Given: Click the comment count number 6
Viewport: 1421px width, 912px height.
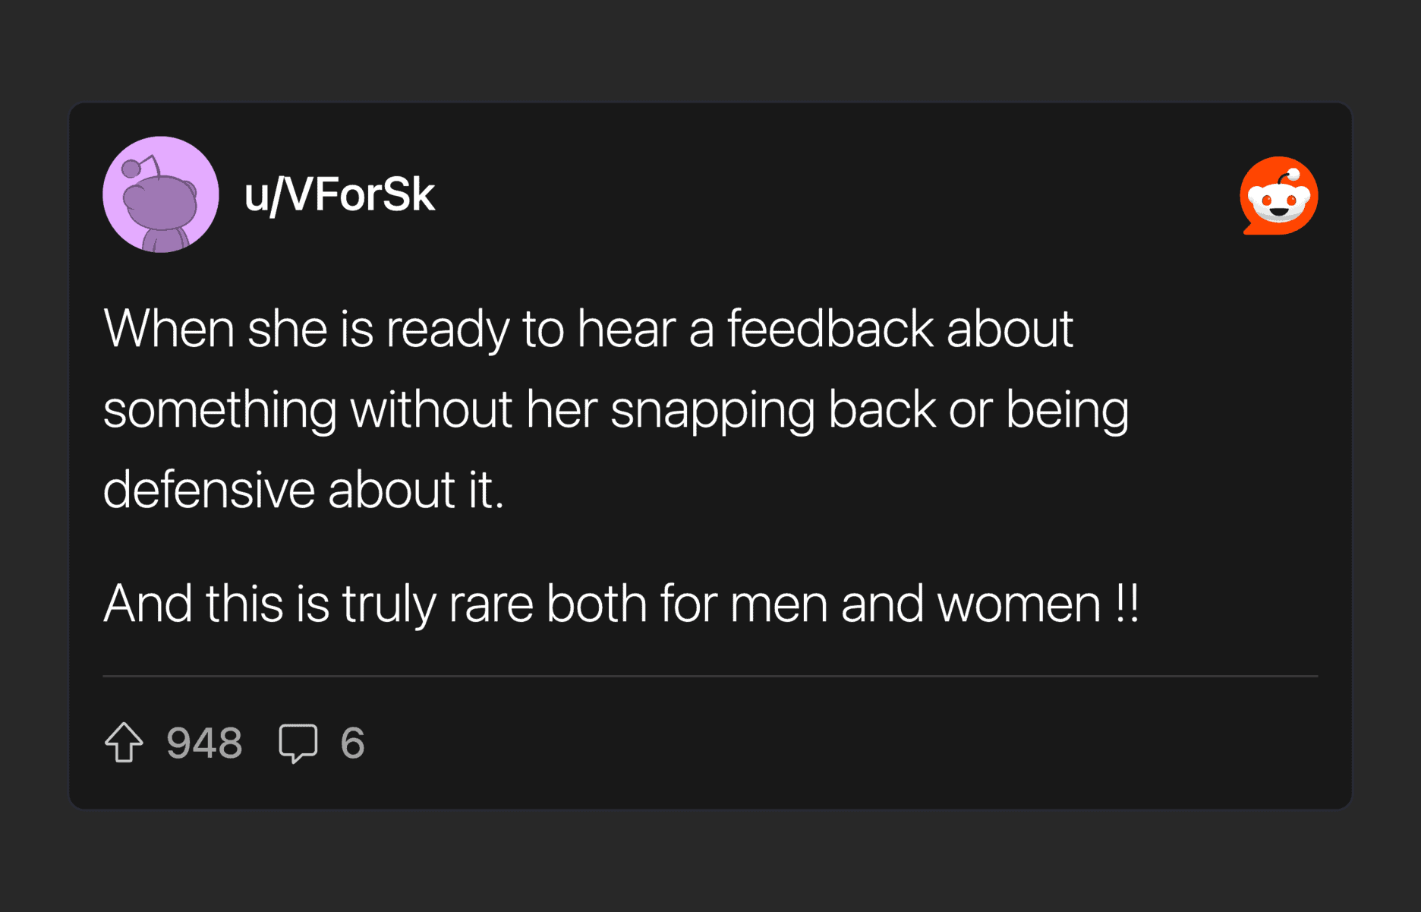Looking at the screenshot, I should point(352,743).
